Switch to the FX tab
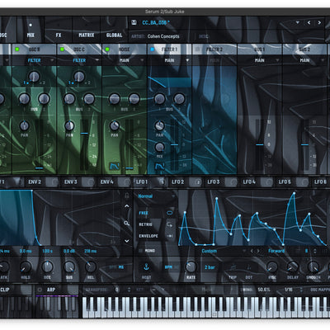 pos(59,31)
